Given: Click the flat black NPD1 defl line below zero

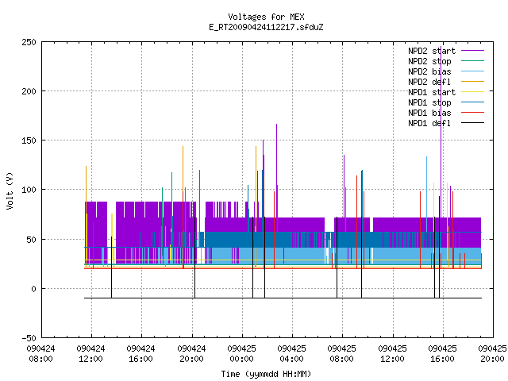Looking at the screenshot, I should coord(283,298).
